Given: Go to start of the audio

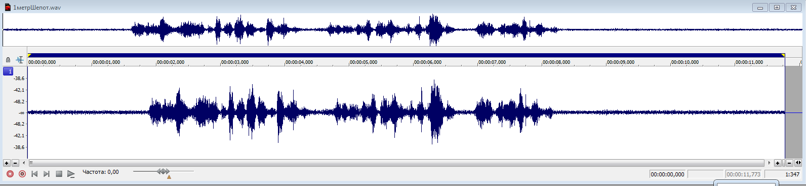Looking at the screenshot, I should coord(34,174).
